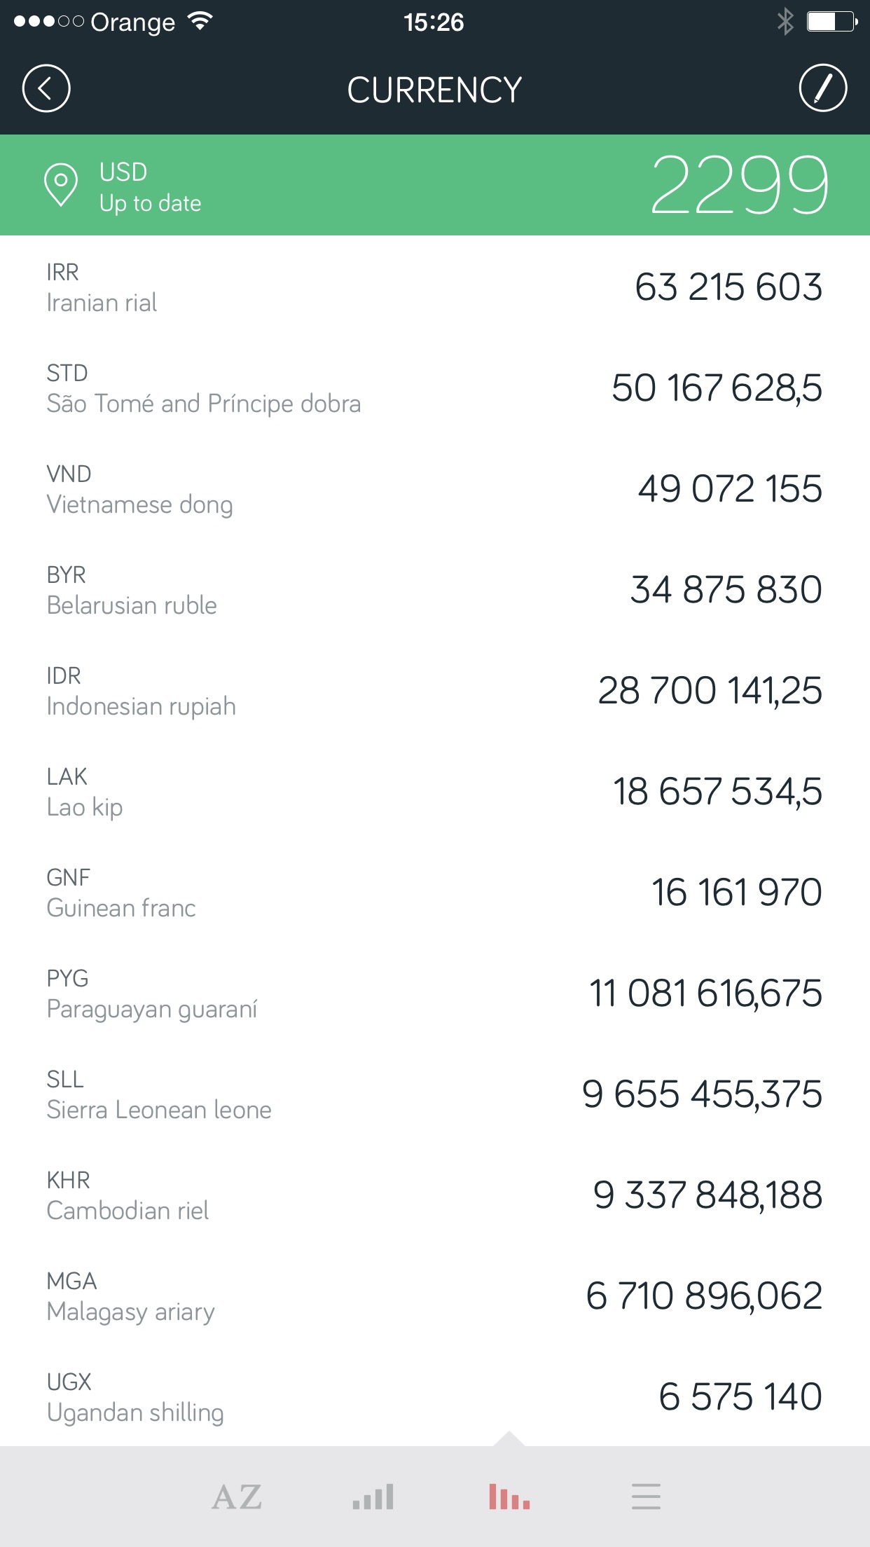Tap the location pin icon beside USD

(x=61, y=185)
